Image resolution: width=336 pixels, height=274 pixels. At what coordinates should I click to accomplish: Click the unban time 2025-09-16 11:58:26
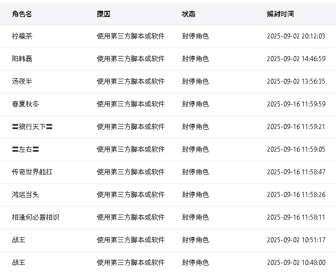point(296,195)
